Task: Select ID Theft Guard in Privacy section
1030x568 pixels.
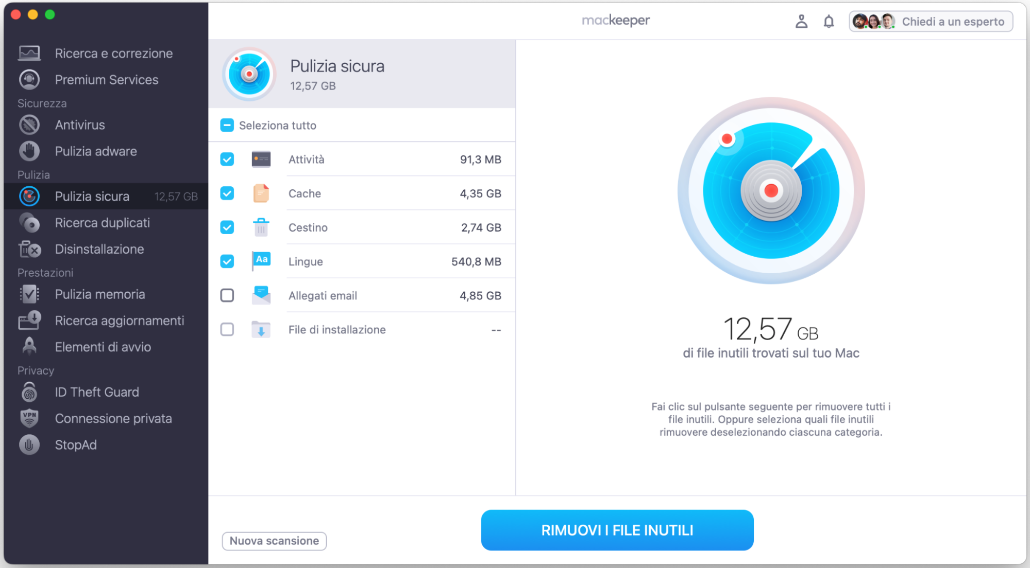Action: [x=96, y=392]
